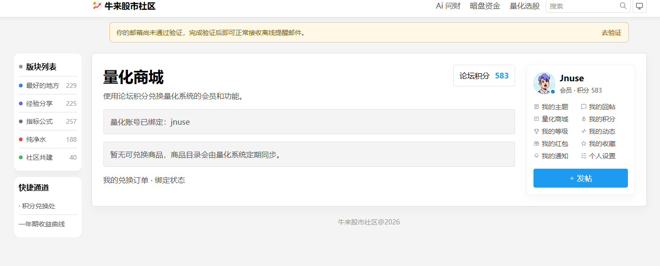Open 我的红包 in user menu
The height and width of the screenshot is (266, 660).
[x=555, y=144]
